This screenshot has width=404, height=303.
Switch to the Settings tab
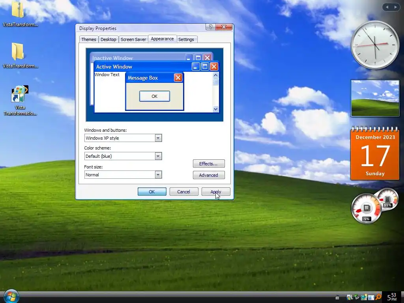[x=186, y=39]
